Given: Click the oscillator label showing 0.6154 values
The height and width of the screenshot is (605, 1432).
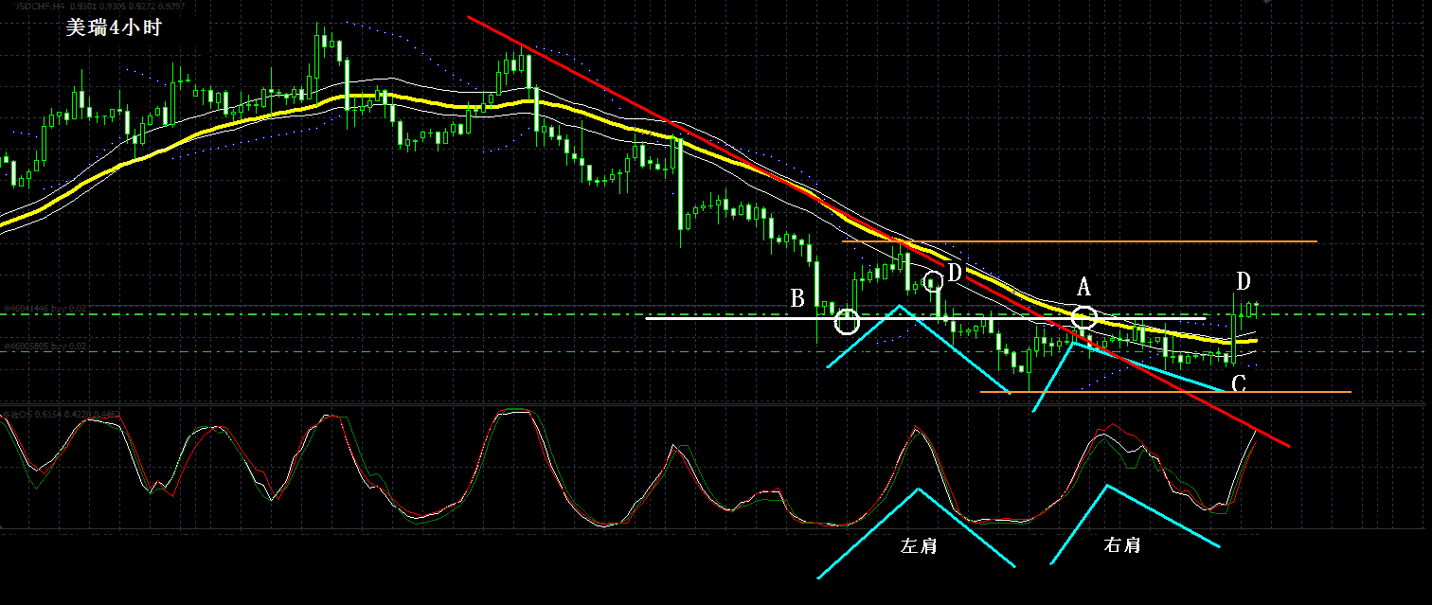Looking at the screenshot, I should [62, 414].
